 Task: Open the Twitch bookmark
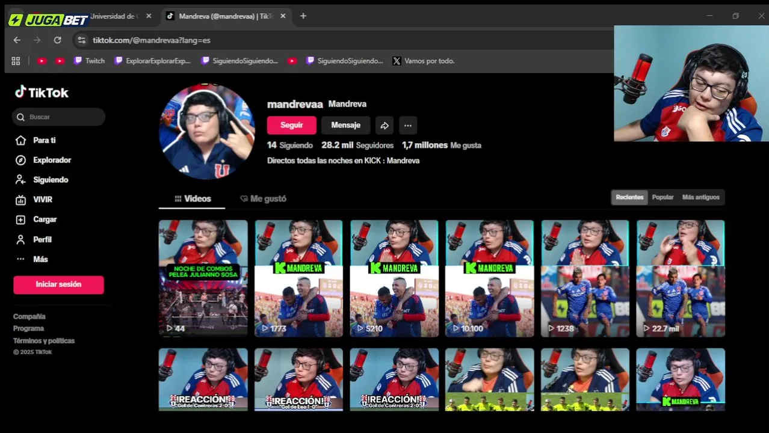pos(89,61)
